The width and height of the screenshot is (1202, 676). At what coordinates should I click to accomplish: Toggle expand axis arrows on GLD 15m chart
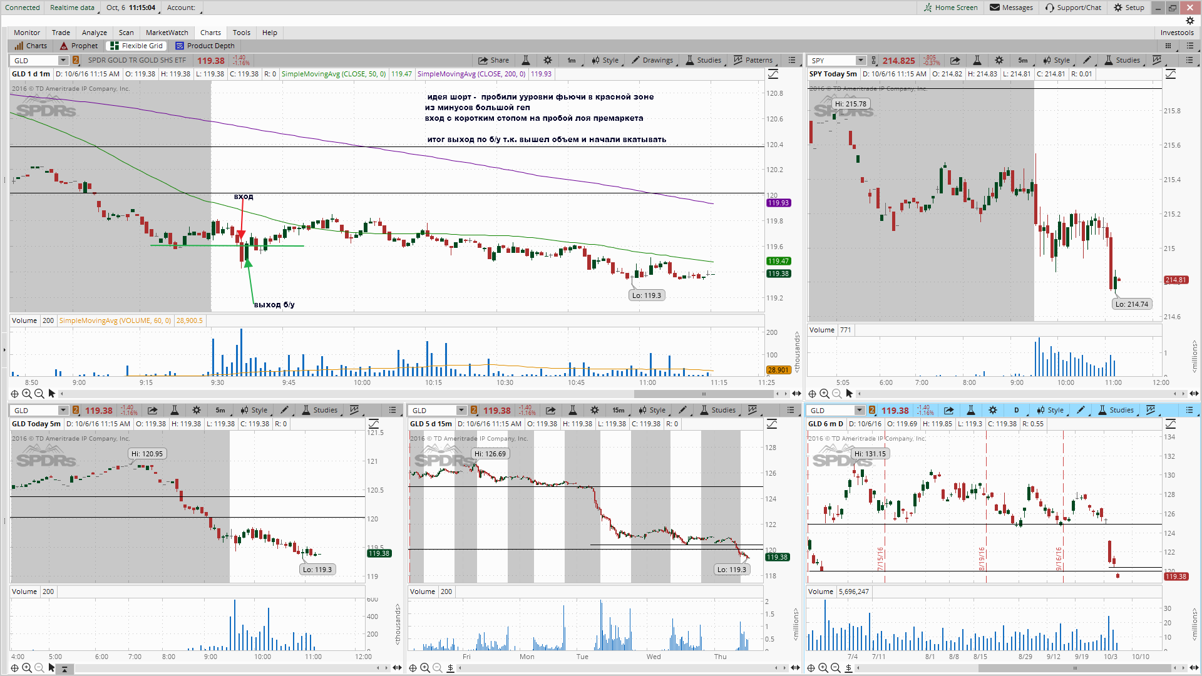tap(795, 668)
